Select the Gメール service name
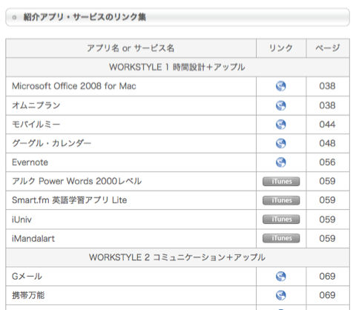 click(27, 277)
